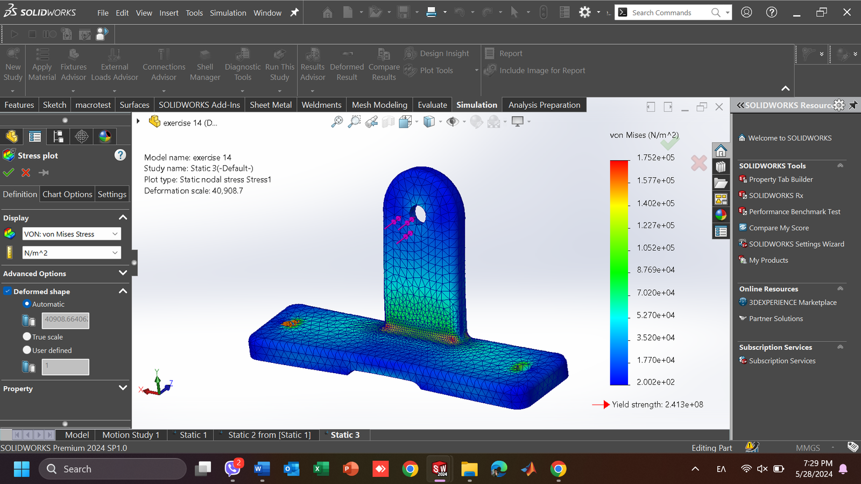Uncheck the Deformed shape checkbox
Viewport: 861px width, 484px height.
coord(8,291)
